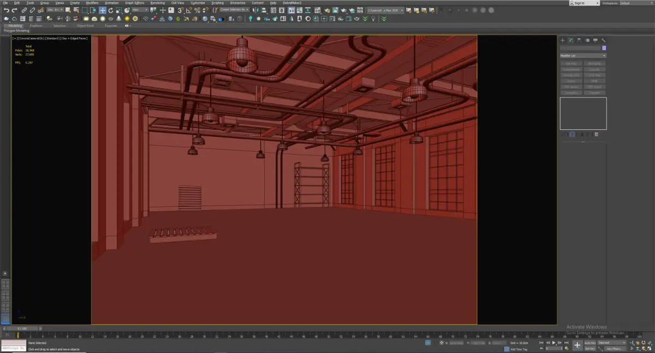
Task: Toggle the Percent Snap icon
Action: coord(198,10)
